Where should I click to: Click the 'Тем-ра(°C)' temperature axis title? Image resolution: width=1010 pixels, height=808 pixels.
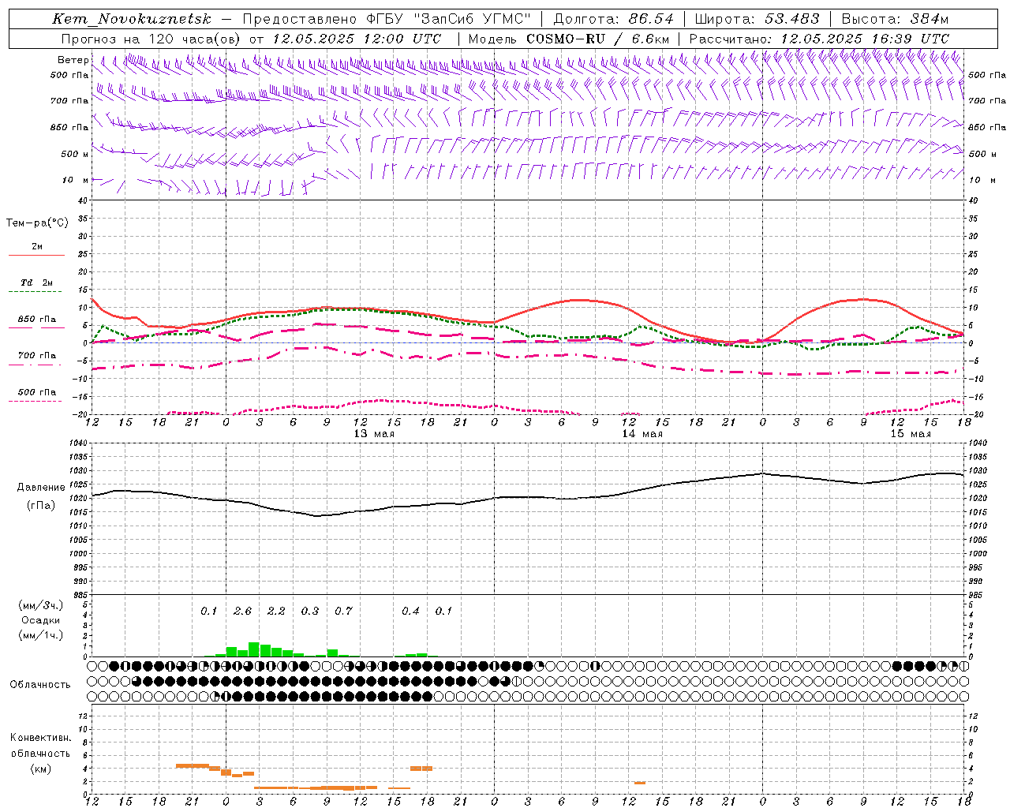[x=37, y=223]
